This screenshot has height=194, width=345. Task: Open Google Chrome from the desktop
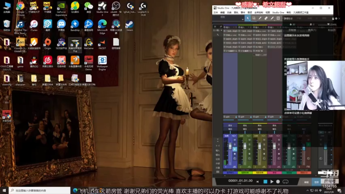(20, 9)
